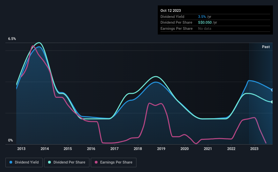This screenshot has height=172, width=278.
Task: Click the 6.5% y-axis label
Action: [x=12, y=39]
